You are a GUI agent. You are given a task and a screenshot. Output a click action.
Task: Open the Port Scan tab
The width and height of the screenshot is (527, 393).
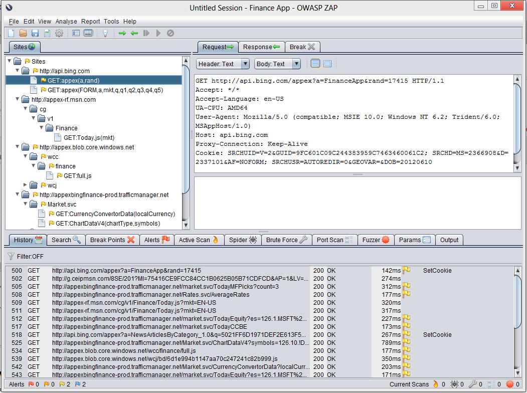pyautogui.click(x=335, y=240)
